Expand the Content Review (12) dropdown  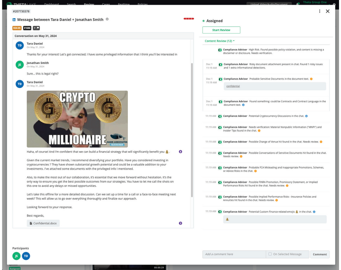click(x=220, y=41)
